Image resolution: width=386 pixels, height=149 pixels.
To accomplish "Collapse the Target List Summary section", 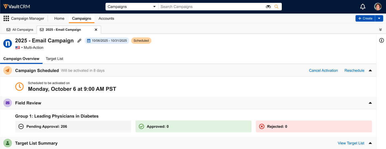I will (x=370, y=143).
